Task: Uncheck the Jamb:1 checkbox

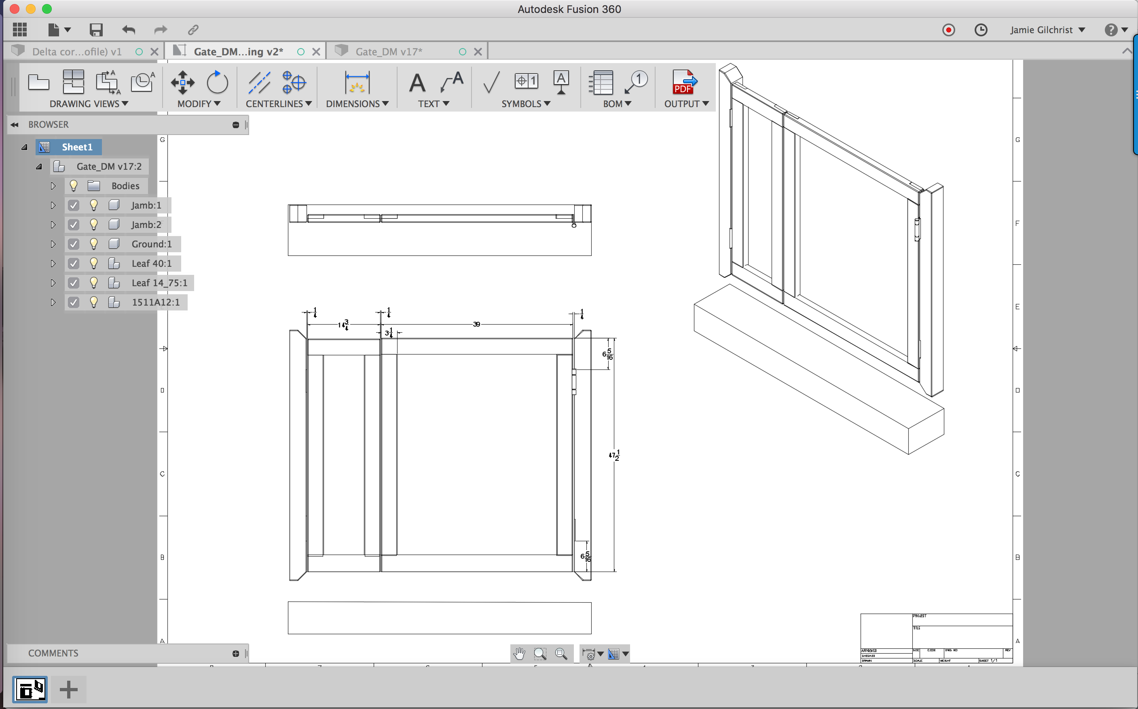Action: pos(73,205)
